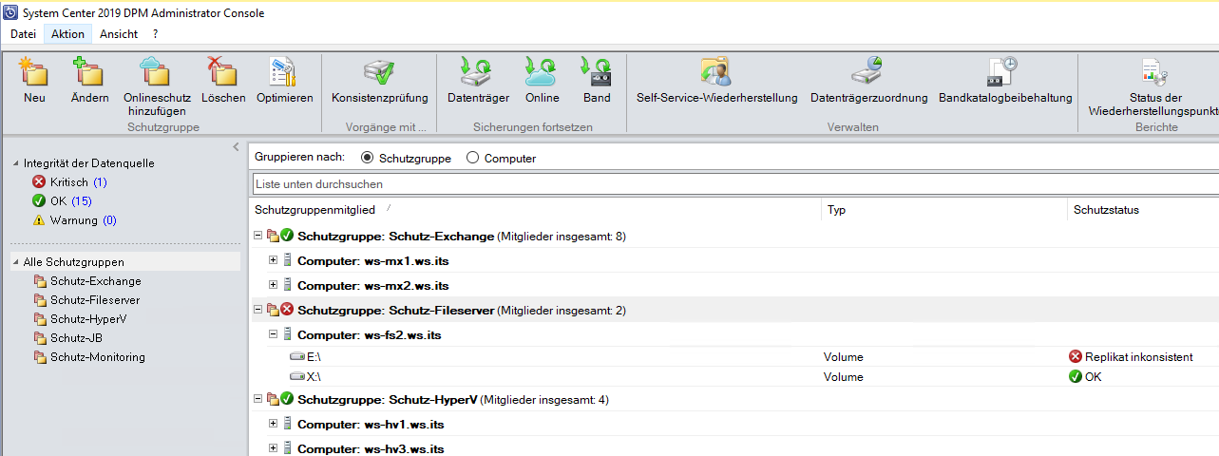The height and width of the screenshot is (456, 1219).
Task: Expand computer ws-hv3.ws.its
Action: [x=273, y=448]
